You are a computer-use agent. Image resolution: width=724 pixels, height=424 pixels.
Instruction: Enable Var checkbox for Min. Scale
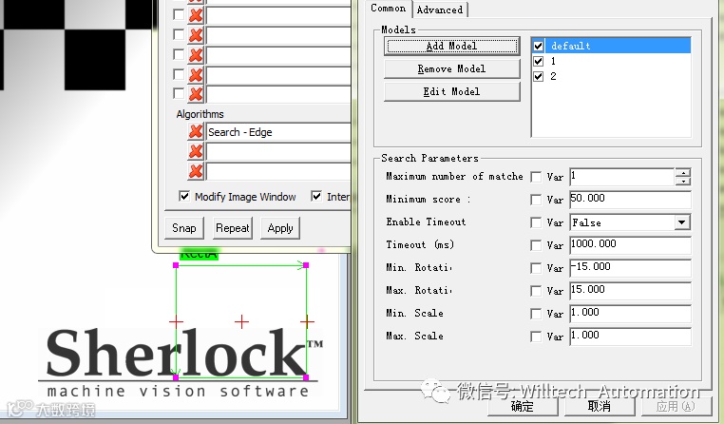(536, 314)
